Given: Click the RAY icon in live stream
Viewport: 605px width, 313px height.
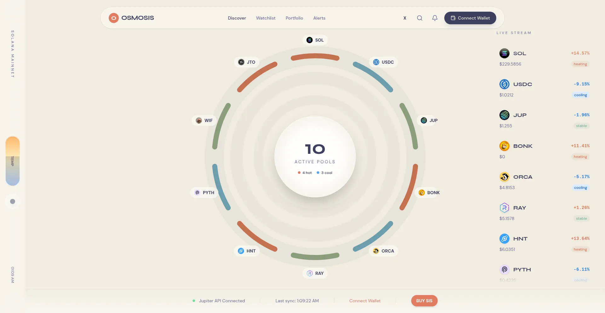Looking at the screenshot, I should (504, 208).
